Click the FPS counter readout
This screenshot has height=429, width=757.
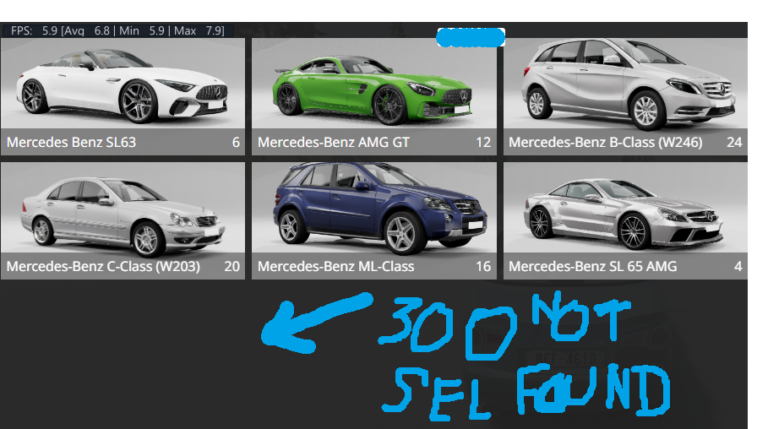[117, 31]
